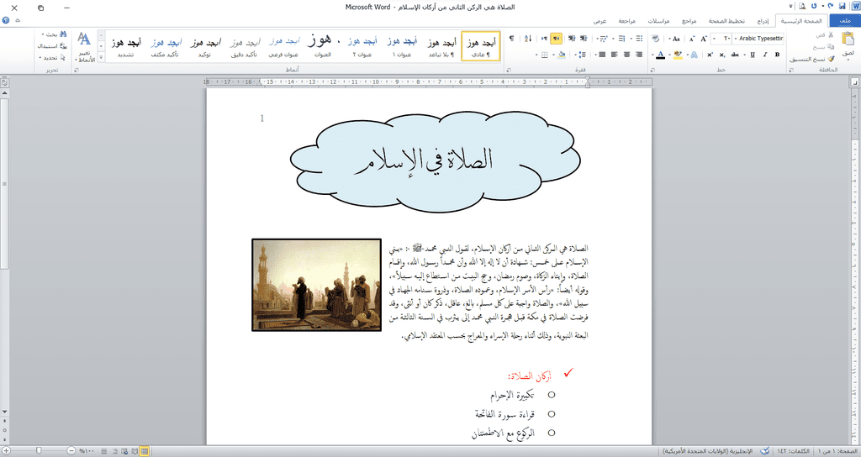Click the Text Effects glowing A icon
The width and height of the screenshot is (861, 457).
point(694,55)
